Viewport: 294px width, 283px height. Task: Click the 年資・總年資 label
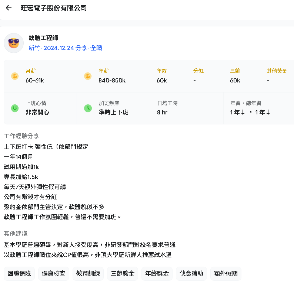pos(246,103)
